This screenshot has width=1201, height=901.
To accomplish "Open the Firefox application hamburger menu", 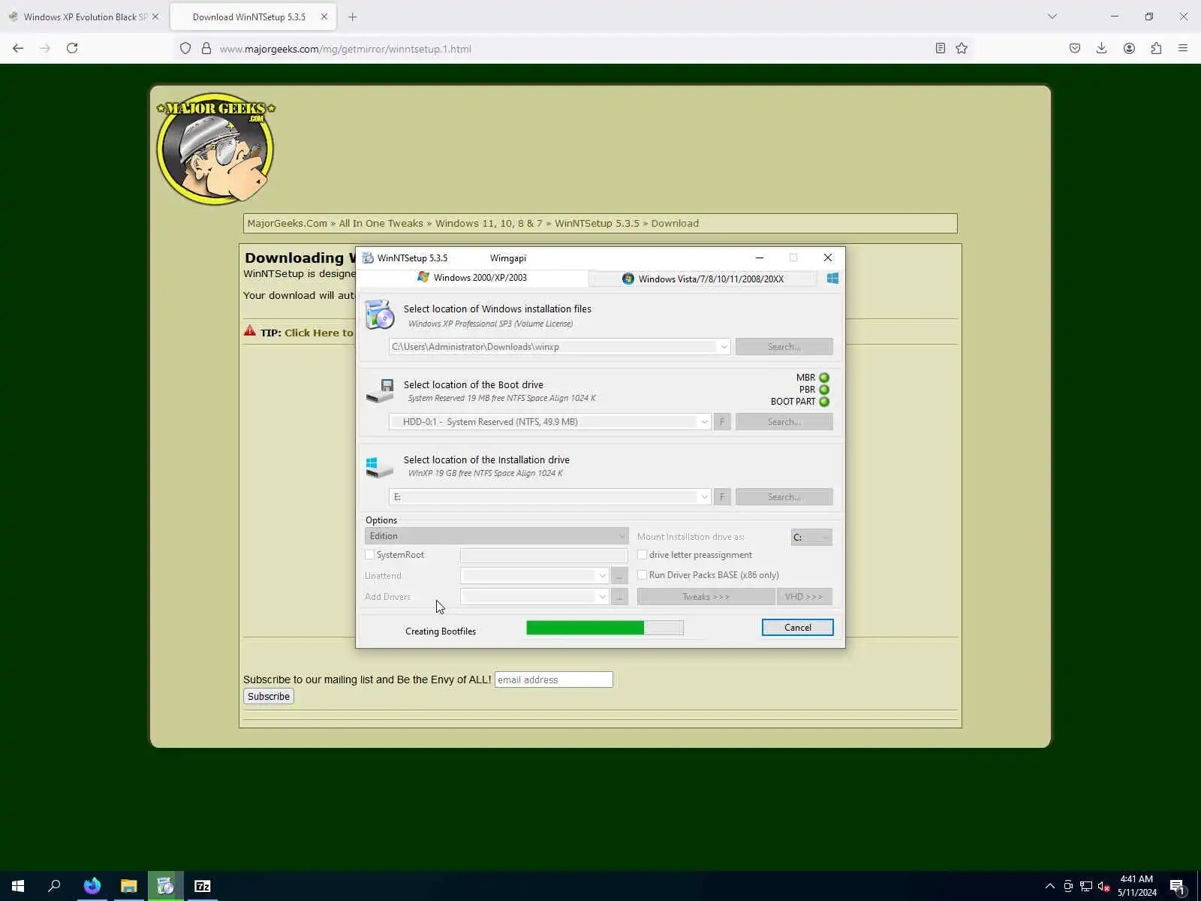I will click(1183, 48).
